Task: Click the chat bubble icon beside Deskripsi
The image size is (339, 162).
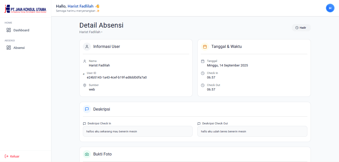Action: pyautogui.click(x=87, y=109)
